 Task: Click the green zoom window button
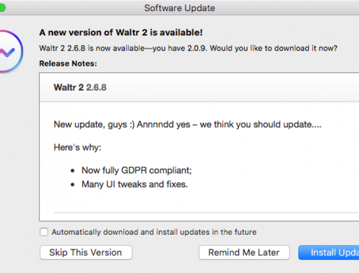pyautogui.click(x=2, y=8)
